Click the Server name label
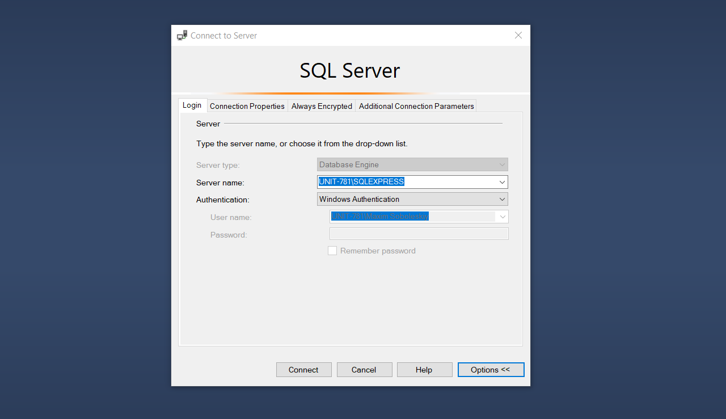The width and height of the screenshot is (726, 419). click(x=220, y=183)
